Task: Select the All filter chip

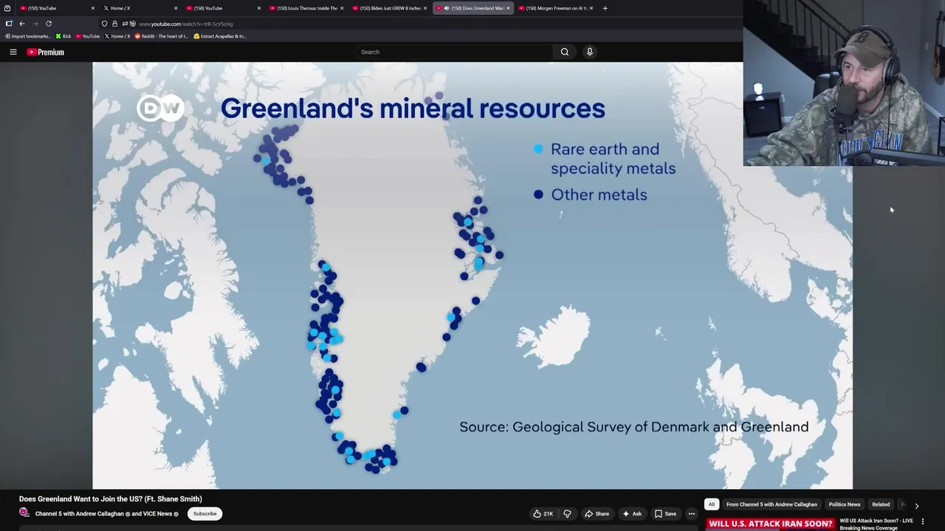Action: point(712,504)
